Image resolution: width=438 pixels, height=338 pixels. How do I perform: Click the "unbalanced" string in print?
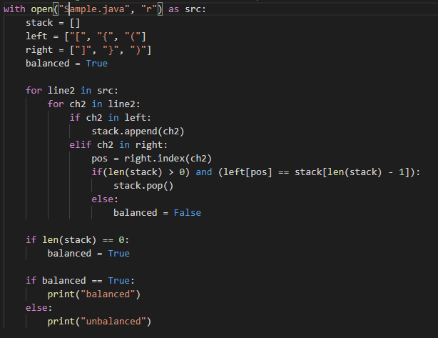click(x=113, y=322)
